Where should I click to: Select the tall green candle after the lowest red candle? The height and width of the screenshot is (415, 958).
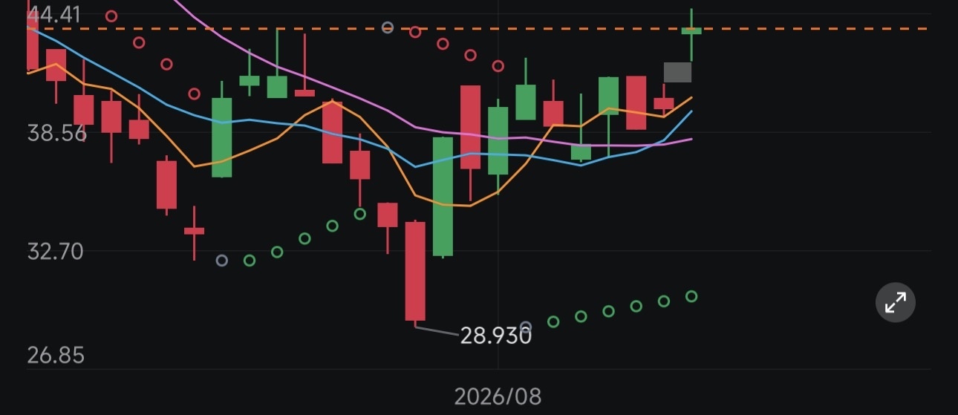pos(443,197)
